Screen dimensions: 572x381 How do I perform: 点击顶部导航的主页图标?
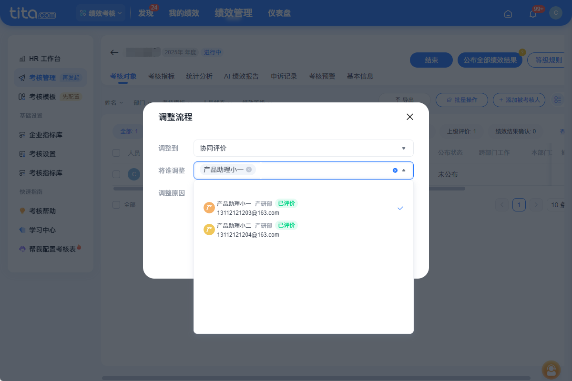[x=508, y=14]
